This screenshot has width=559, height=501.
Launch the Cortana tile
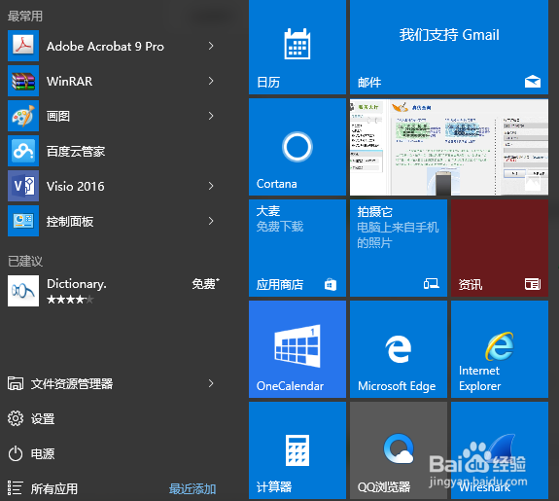point(297,147)
